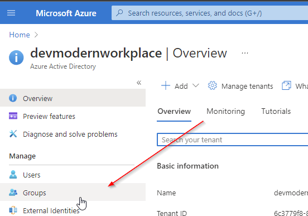Viewport: 308px width, 216px height.
Task: Click the tenant ID value starting 6c3779f8
Action: click(291, 213)
